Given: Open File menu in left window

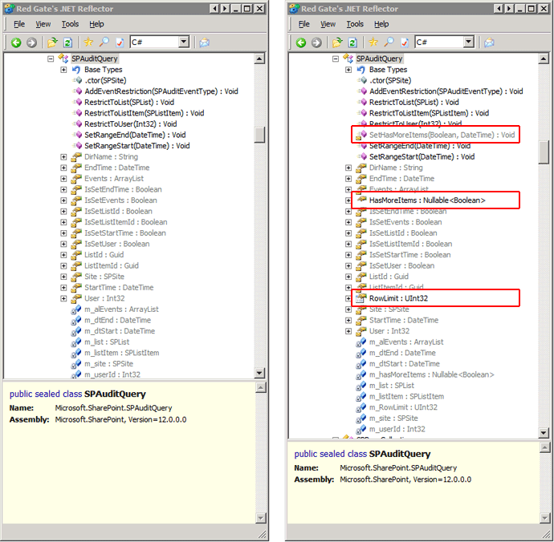Looking at the screenshot, I should [19, 24].
